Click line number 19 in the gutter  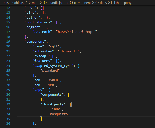[7, 41]
